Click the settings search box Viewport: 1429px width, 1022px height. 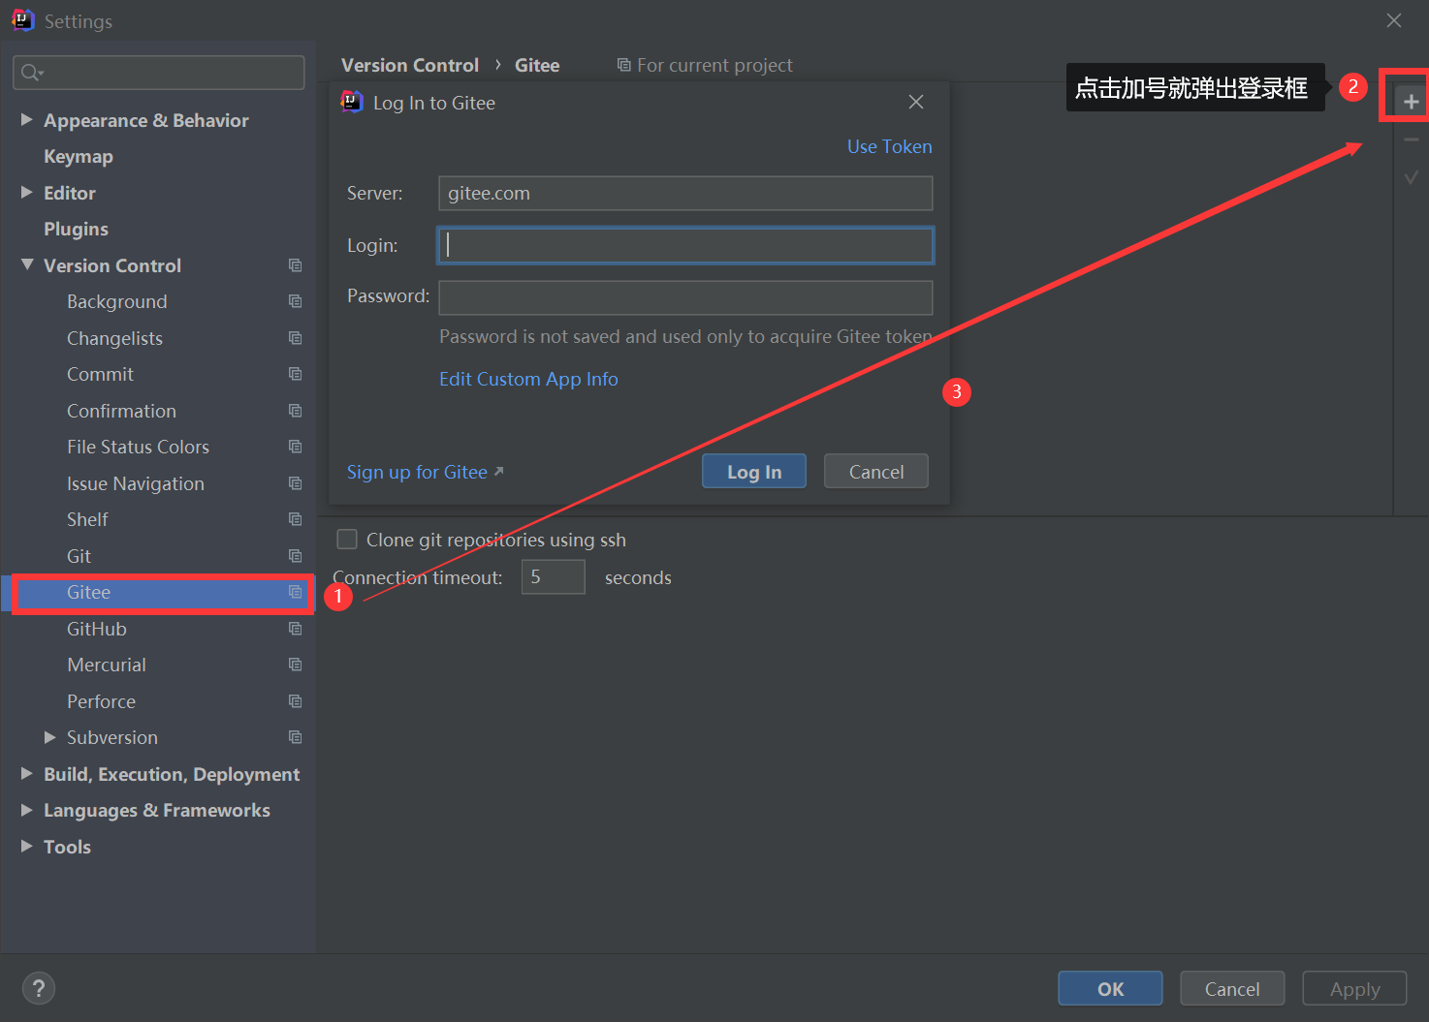tap(159, 73)
